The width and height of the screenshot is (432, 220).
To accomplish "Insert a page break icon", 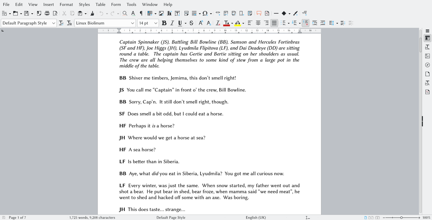I will 186,13.
